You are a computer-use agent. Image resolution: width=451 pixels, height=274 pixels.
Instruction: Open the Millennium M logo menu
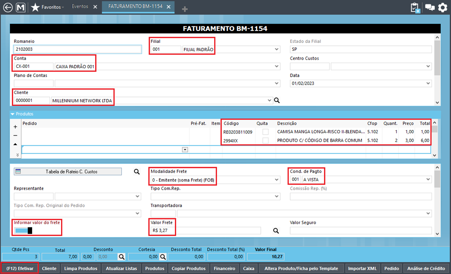pos(20,7)
